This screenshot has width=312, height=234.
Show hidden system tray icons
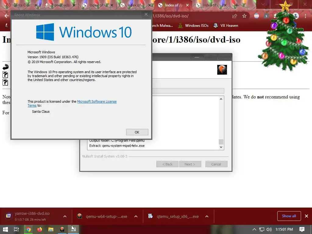click(x=254, y=229)
